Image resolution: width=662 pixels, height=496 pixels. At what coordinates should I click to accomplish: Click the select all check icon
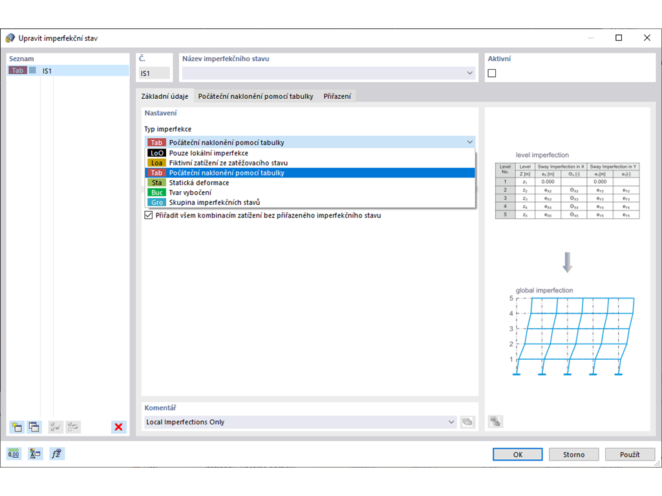coord(56,427)
